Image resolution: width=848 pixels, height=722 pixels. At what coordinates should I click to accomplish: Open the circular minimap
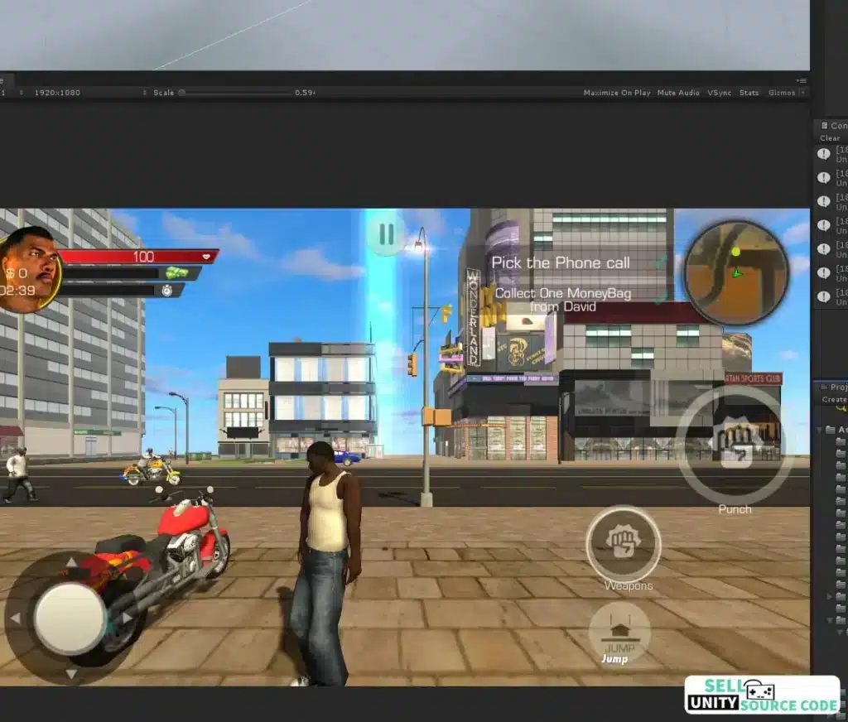click(x=735, y=272)
